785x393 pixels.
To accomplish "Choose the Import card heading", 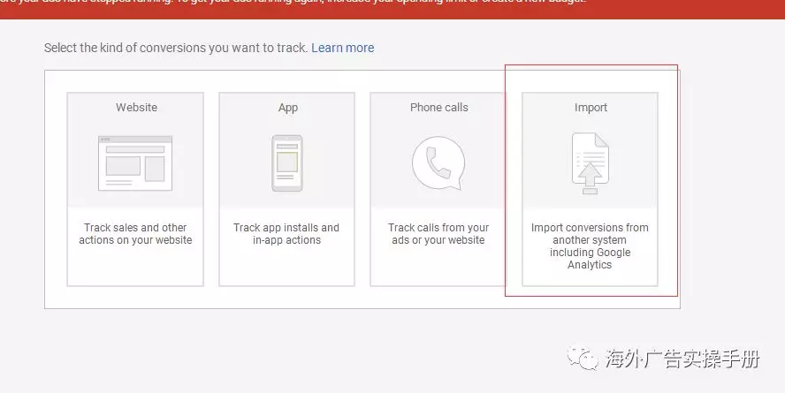I will point(591,108).
